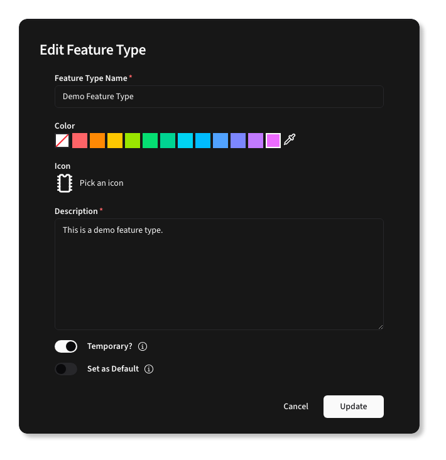The height and width of the screenshot is (460, 446).
Task: Click the chip-shaped icon picker symbol
Action: coord(63,183)
